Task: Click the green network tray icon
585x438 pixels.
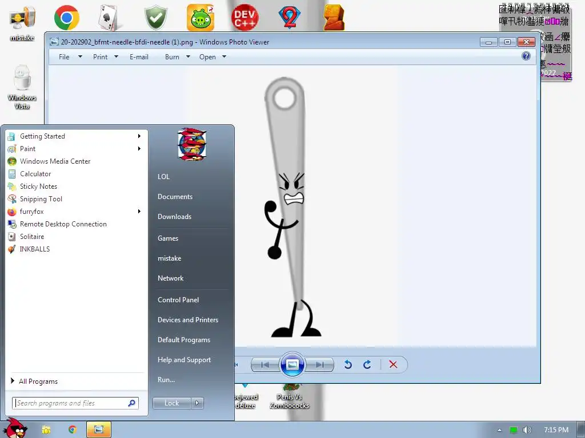Action: pyautogui.click(x=514, y=430)
